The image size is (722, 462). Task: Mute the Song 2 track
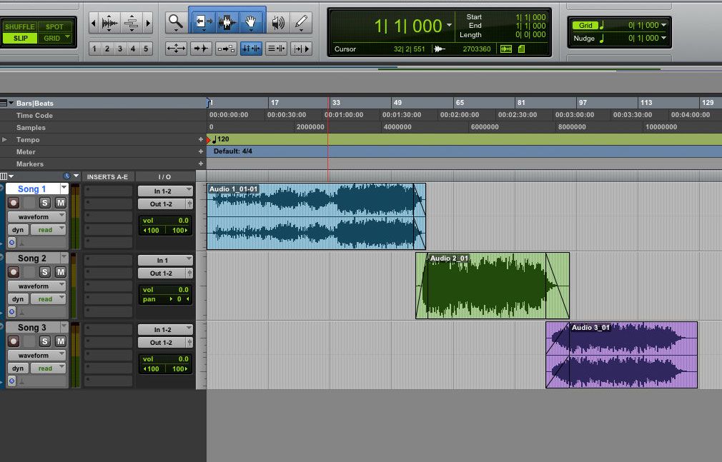pos(60,272)
